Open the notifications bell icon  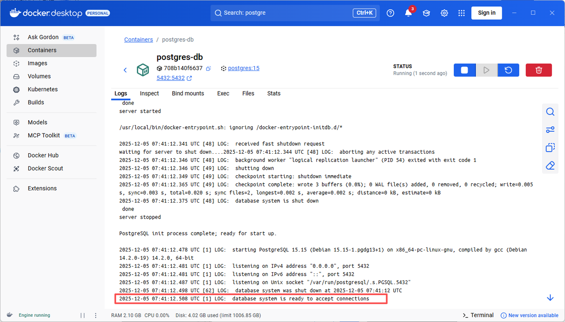pyautogui.click(x=408, y=13)
